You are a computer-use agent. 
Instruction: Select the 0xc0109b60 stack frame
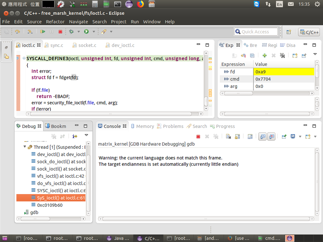tap(47, 205)
